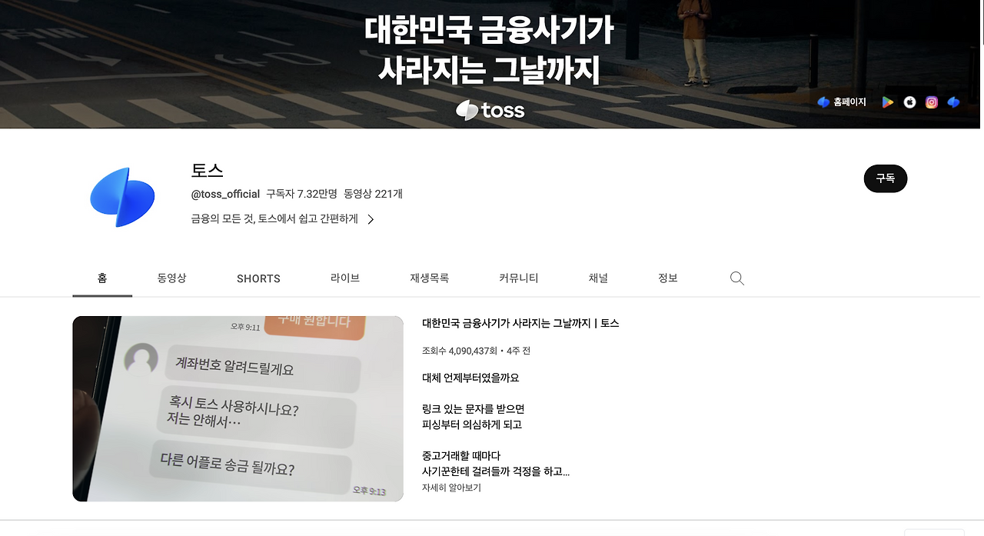This screenshot has height=536, width=984.
Task: Switch to the 동영상 tab
Action: click(x=172, y=278)
